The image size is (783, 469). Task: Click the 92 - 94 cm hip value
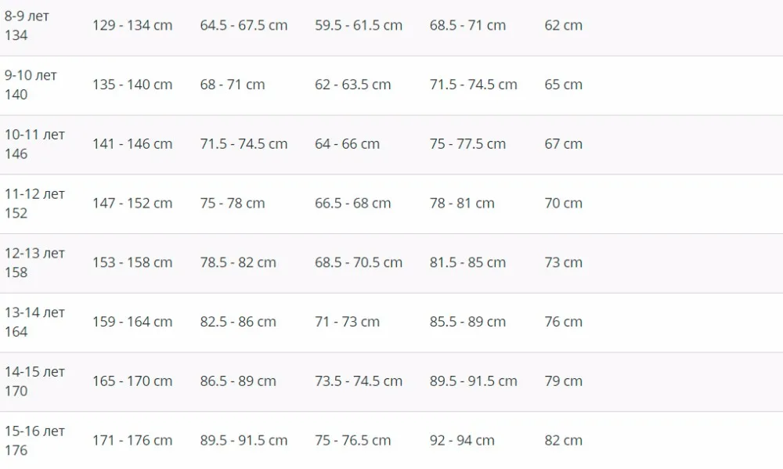[x=462, y=441]
